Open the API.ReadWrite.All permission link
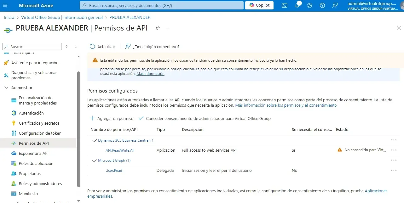This screenshot has width=404, height=203. click(120, 150)
